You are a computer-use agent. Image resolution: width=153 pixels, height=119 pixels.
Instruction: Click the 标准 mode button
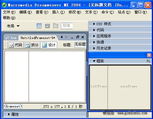(67, 26)
